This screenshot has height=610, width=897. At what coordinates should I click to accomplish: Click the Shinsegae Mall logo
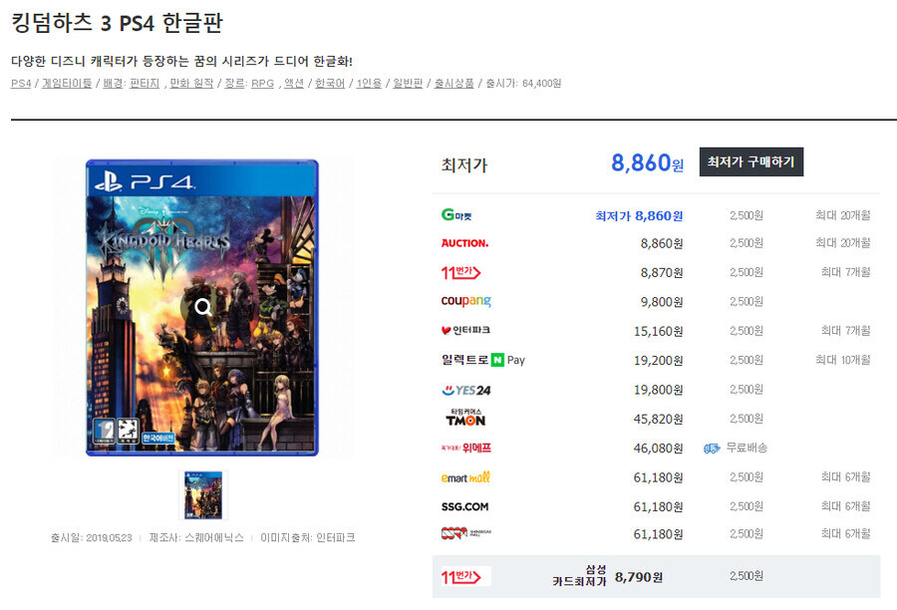click(x=468, y=534)
